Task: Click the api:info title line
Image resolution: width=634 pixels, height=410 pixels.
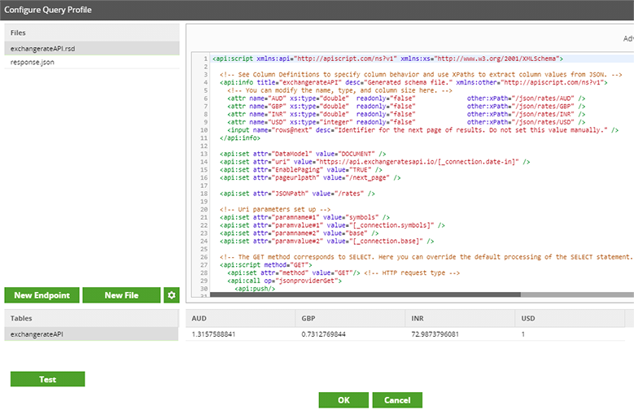Action: [413, 82]
